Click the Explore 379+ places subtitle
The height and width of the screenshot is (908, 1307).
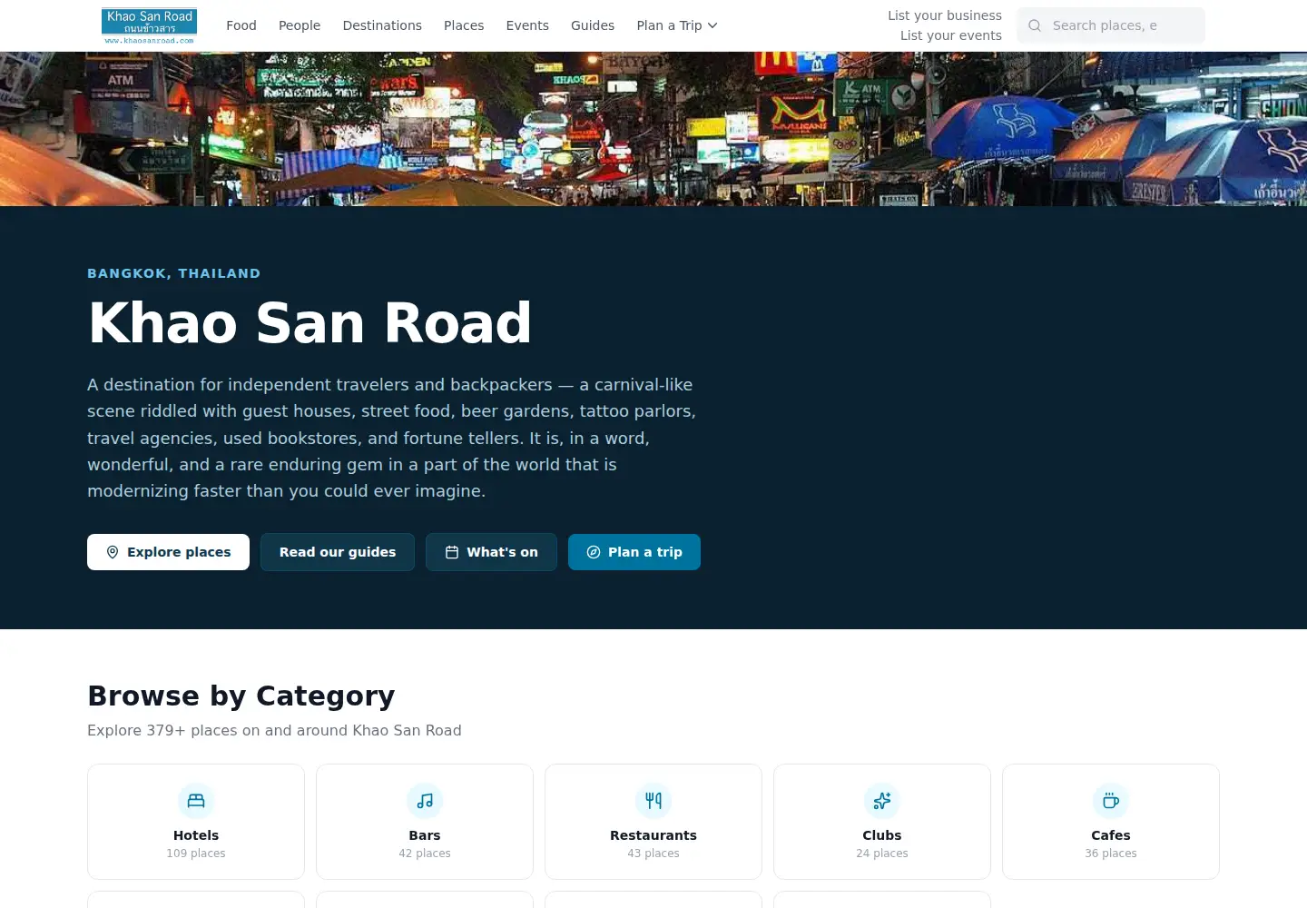(274, 730)
